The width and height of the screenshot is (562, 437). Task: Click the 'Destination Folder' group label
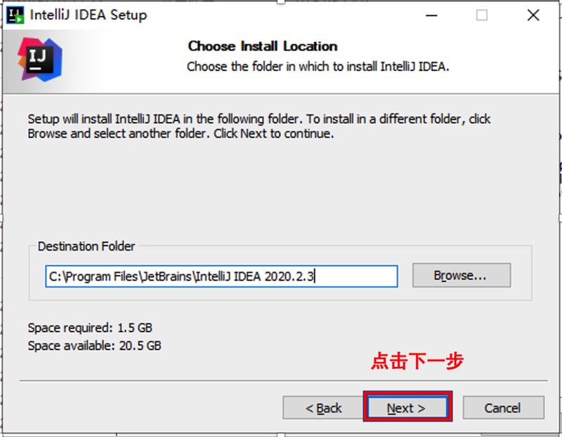coord(86,246)
